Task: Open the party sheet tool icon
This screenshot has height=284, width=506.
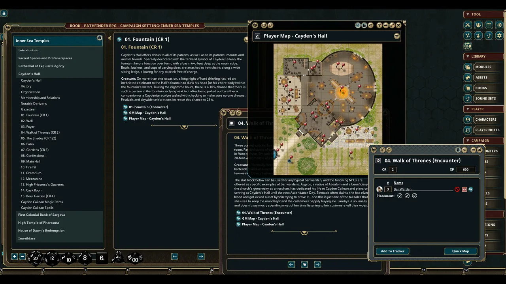Action: click(x=478, y=25)
